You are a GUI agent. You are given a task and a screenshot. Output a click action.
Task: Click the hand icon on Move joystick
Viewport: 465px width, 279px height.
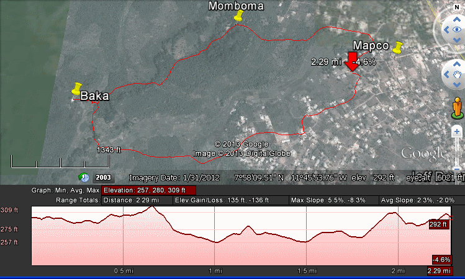click(457, 74)
